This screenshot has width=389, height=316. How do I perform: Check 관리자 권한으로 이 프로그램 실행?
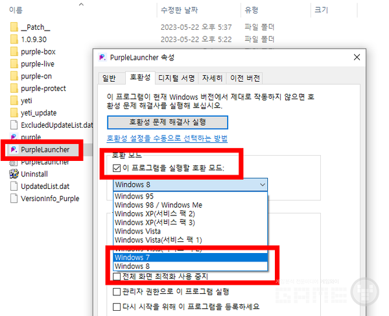tap(117, 291)
